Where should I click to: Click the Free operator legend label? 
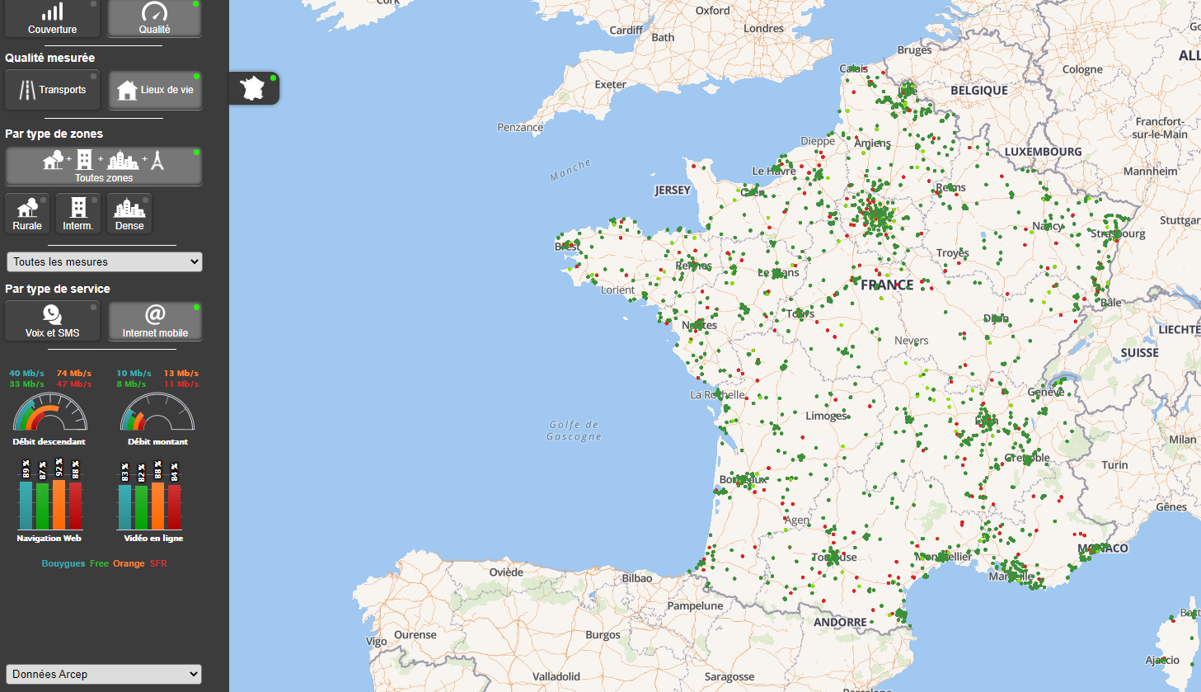99,563
